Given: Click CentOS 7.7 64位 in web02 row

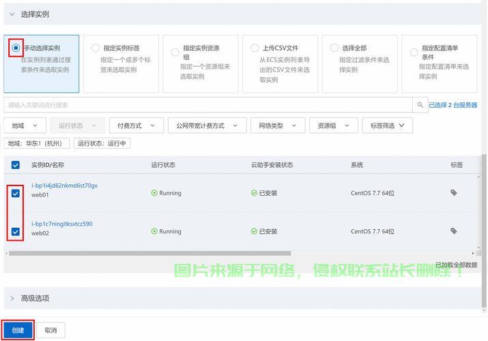Looking at the screenshot, I should coord(373,231).
